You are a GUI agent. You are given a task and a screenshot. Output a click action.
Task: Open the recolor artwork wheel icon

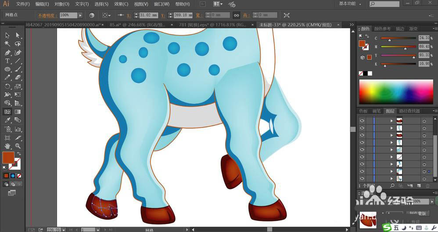(92, 15)
